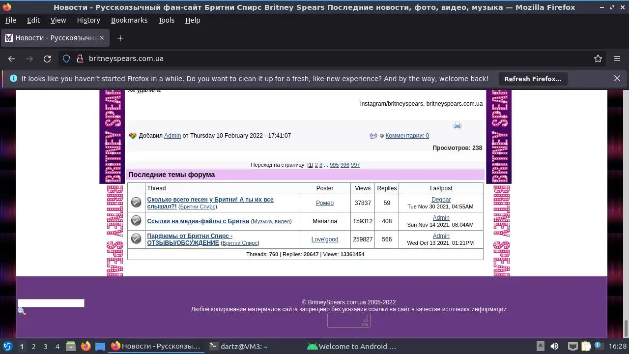Click the show desktop icon in taskbar

click(x=100, y=346)
